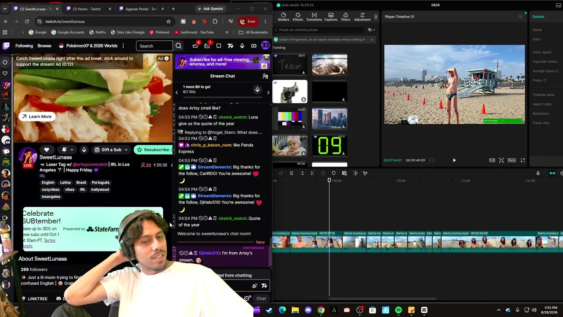
Task: Click the delete-right trim tool
Action: tap(312, 173)
